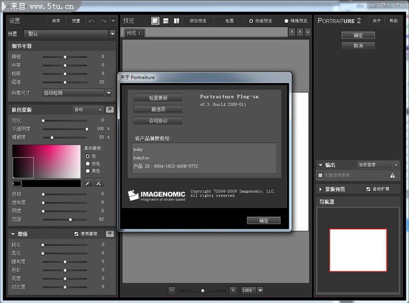Click the navigator thumbnail with red border
The image size is (409, 303).
click(x=358, y=250)
